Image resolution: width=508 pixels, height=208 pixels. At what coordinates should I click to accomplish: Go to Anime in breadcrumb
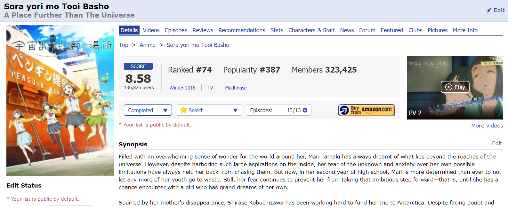(x=147, y=45)
